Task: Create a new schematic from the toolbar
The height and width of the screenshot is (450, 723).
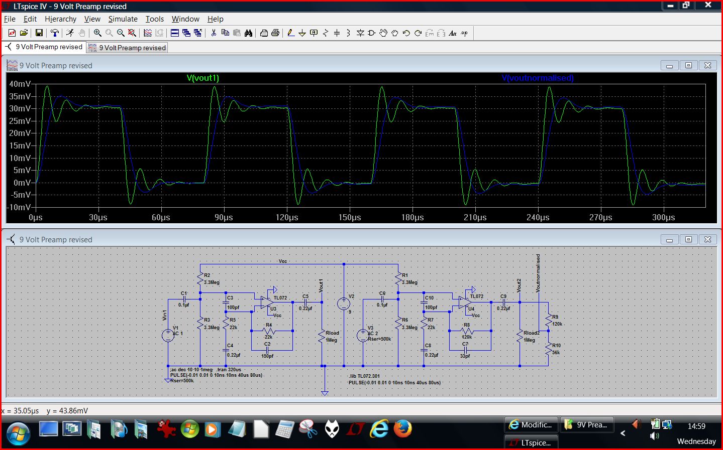Action: pos(12,33)
